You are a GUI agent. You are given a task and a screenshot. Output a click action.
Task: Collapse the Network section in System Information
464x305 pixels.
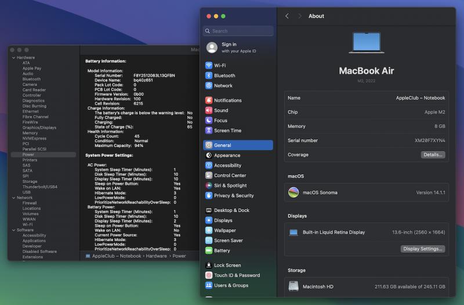click(x=13, y=198)
